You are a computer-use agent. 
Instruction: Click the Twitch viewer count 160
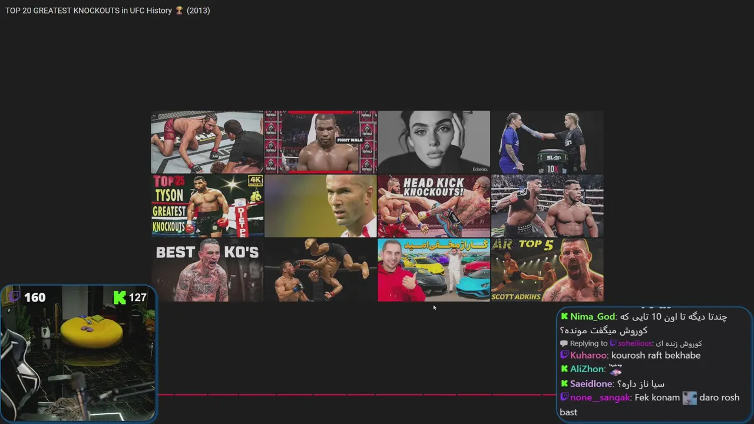point(35,297)
